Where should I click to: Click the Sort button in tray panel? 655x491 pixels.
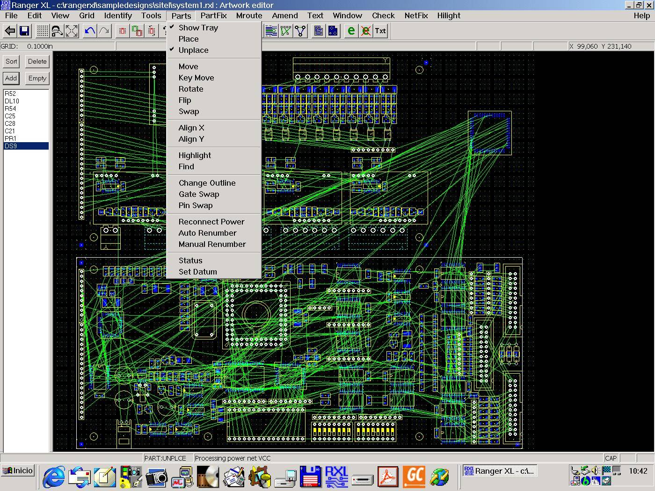[x=11, y=61]
